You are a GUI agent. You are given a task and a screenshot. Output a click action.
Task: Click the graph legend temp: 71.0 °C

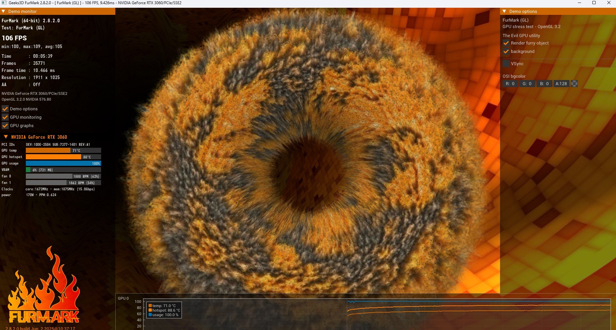coord(162,306)
